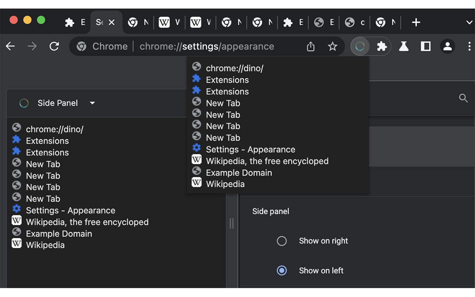475x297 pixels.
Task: Open the Extensions puzzle menu in the toolbar
Action: (x=382, y=46)
